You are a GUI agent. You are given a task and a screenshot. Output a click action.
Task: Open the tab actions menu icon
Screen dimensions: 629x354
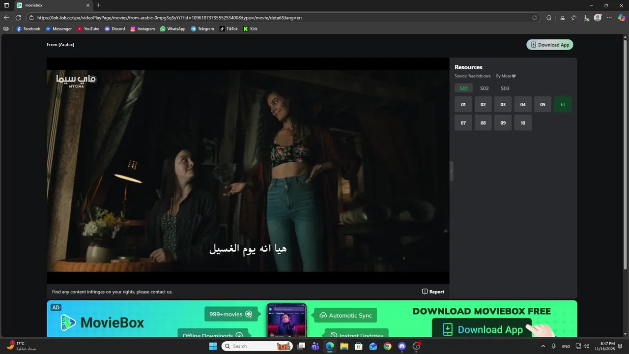6,5
